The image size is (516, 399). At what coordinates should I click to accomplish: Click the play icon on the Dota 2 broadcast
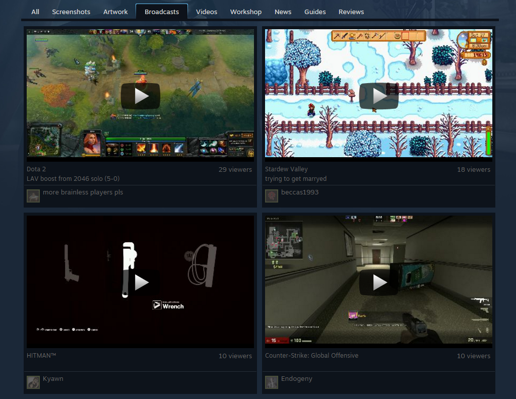(141, 96)
